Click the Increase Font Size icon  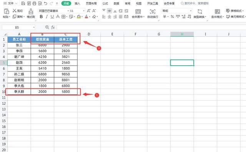pyautogui.click(x=89, y=11)
